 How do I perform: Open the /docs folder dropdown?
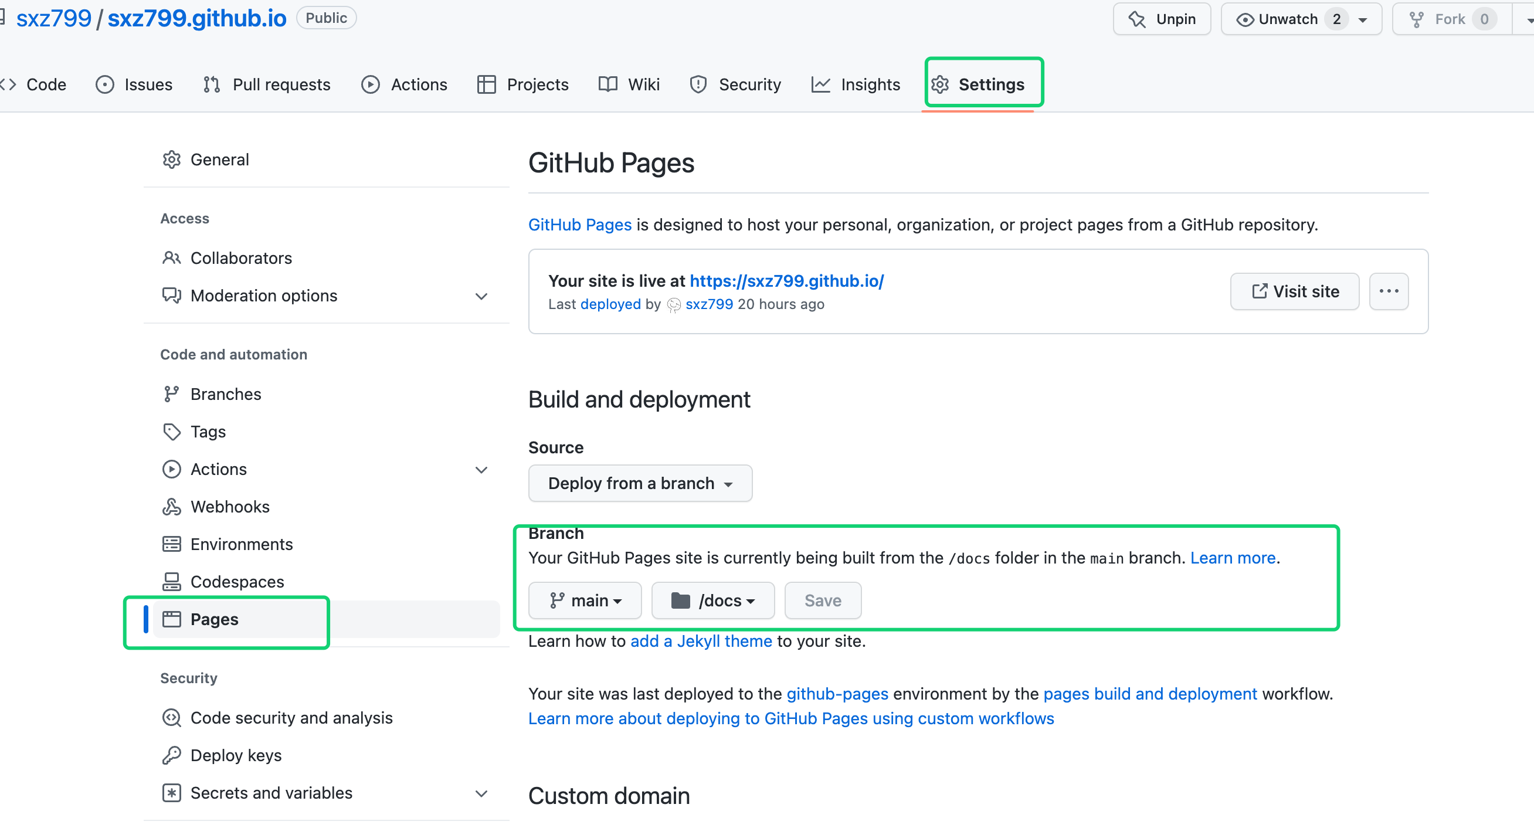(x=712, y=600)
